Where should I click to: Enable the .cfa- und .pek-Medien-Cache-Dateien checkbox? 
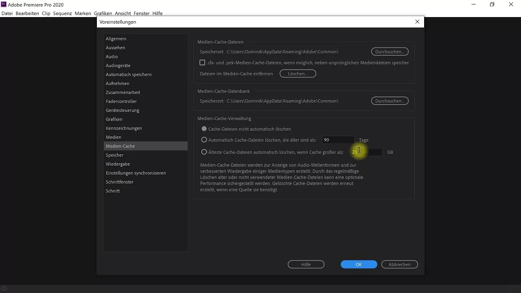point(202,62)
